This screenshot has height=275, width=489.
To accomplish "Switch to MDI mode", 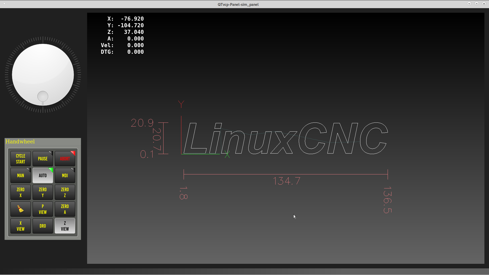I will (x=65, y=175).
